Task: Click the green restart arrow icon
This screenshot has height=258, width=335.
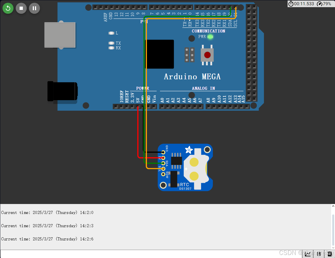Action: [8, 8]
